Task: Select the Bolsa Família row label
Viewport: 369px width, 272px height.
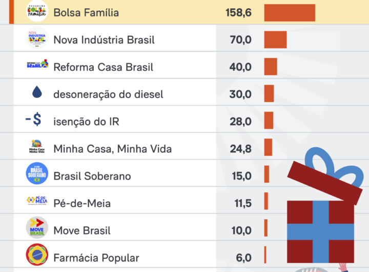Action: click(x=86, y=12)
